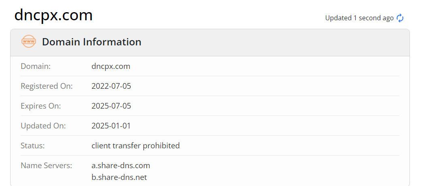The height and width of the screenshot is (186, 433).
Task: Click the expiry date 2025-07-05
Action: point(111,106)
